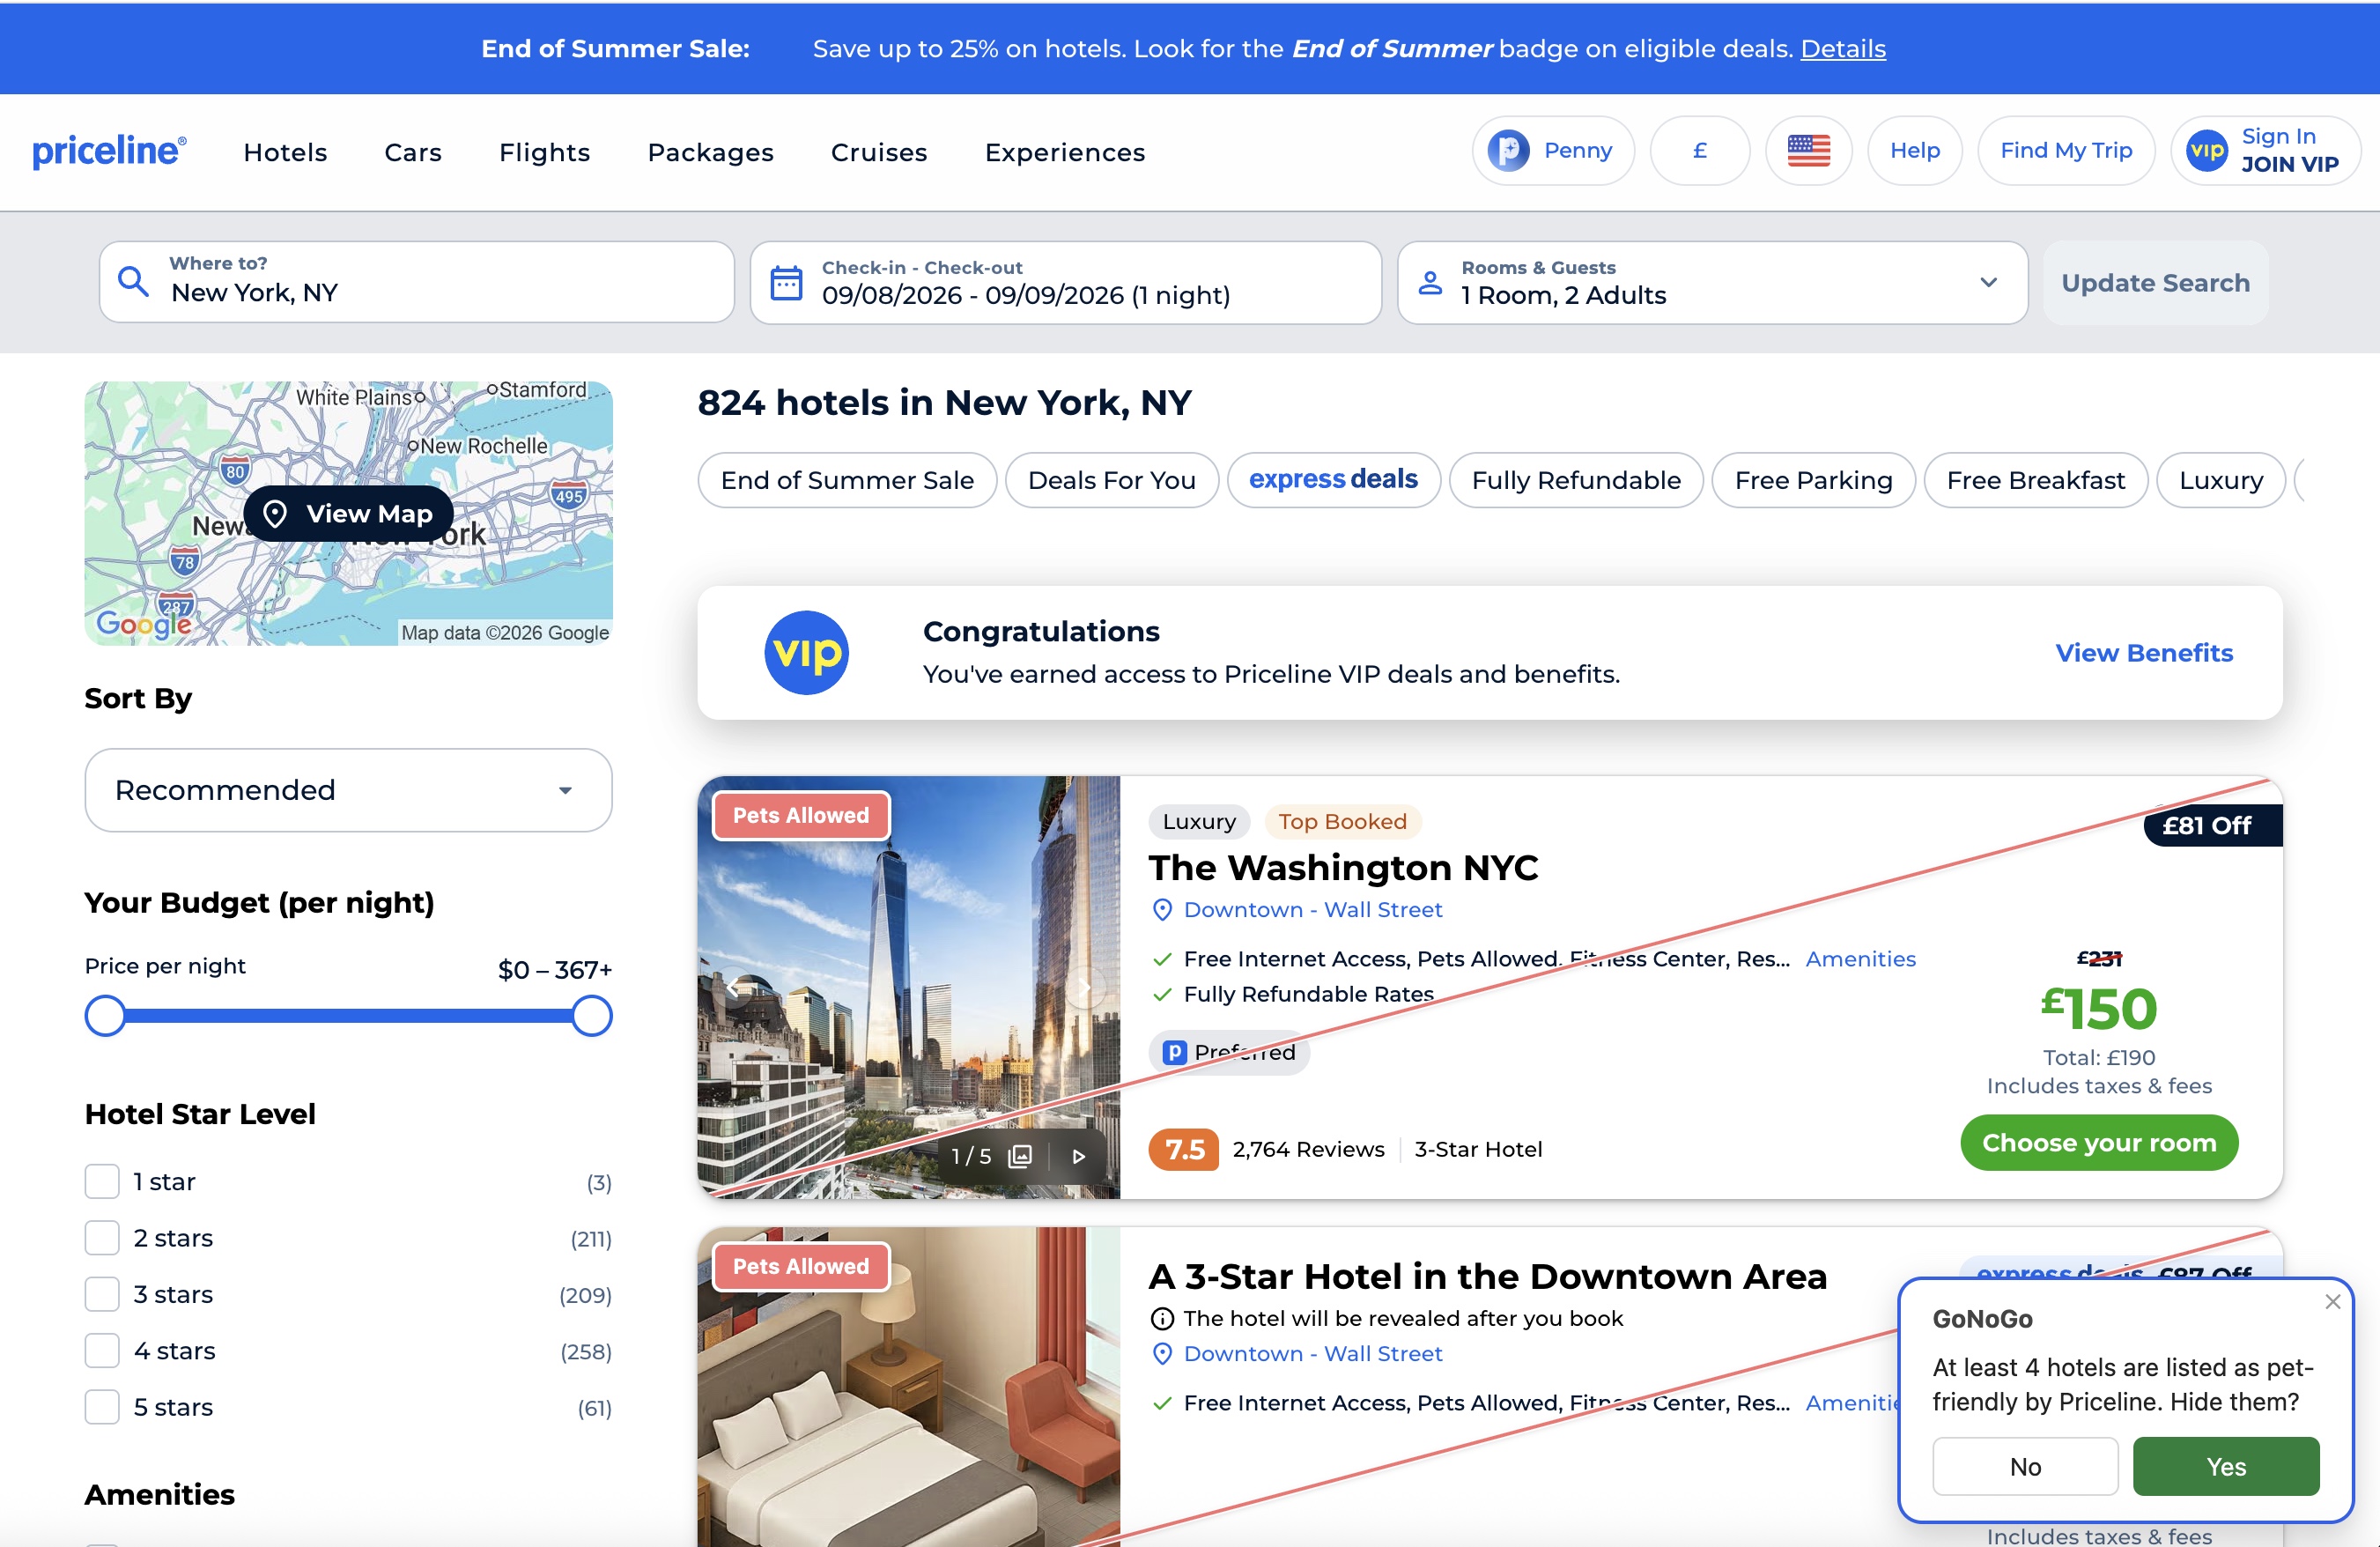Tick the 1 star checkbox
Viewport: 2380px width, 1547px height.
coord(102,1182)
